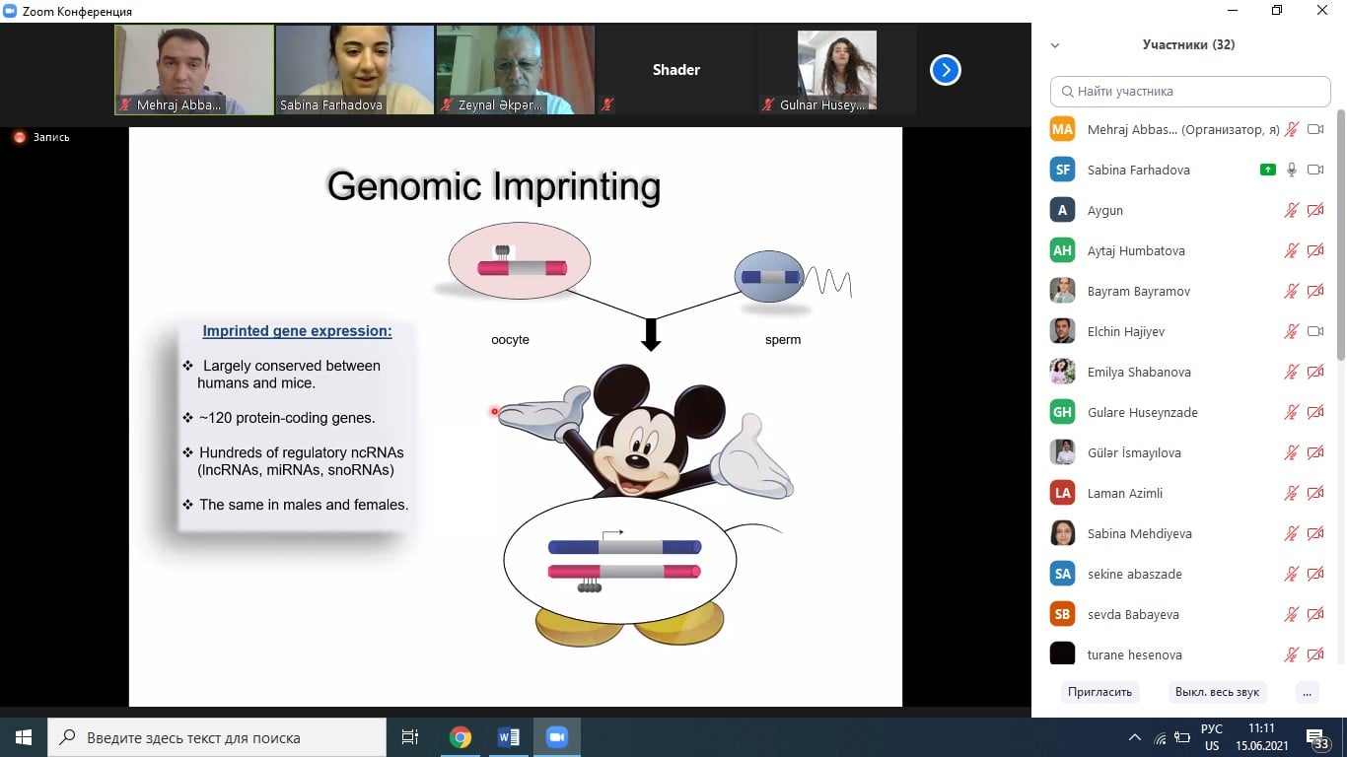Select Sabina Farhadova video thumbnail
This screenshot has height=757, width=1347.
[x=355, y=70]
